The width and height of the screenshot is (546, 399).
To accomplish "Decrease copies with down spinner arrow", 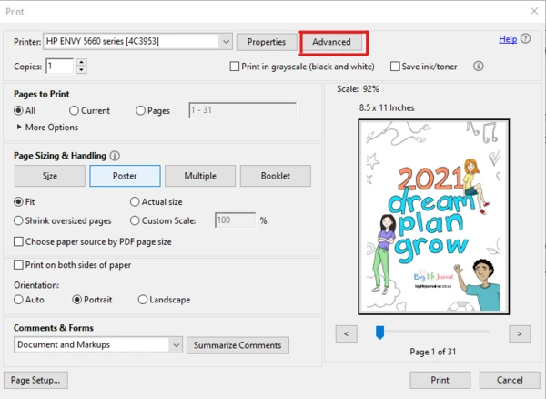I will point(81,70).
